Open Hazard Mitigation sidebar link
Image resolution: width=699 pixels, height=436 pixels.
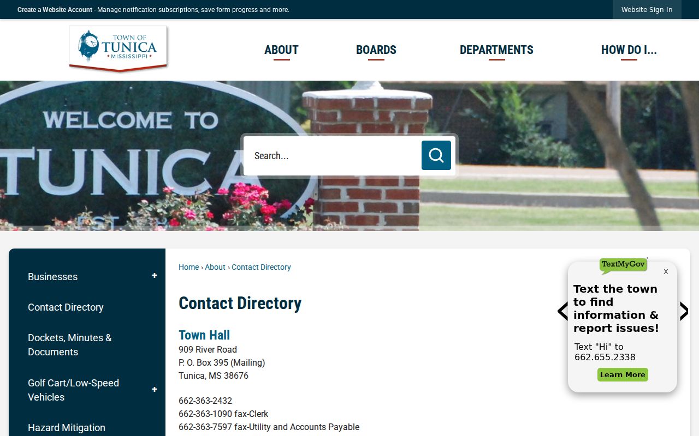click(x=67, y=428)
